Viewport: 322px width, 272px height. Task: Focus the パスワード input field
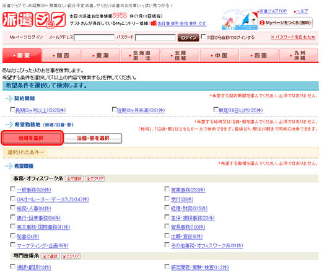point(155,37)
